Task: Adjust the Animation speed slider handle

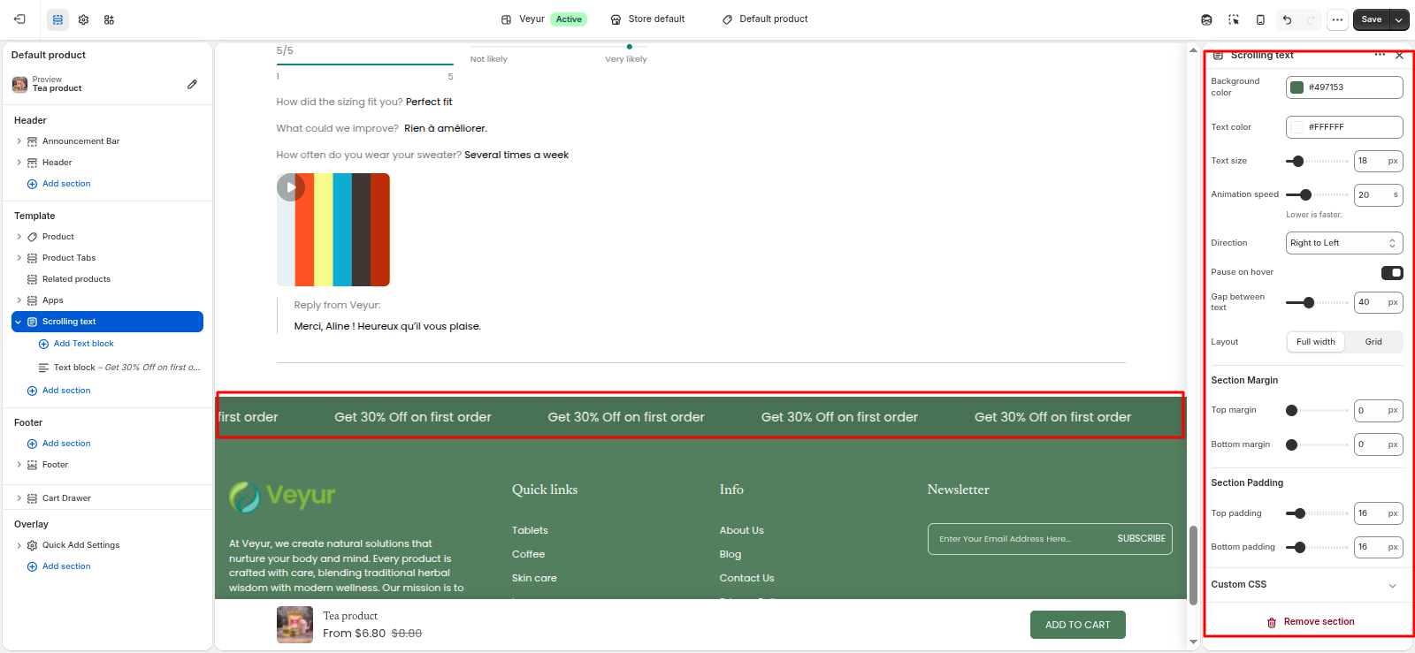Action: (x=1305, y=194)
